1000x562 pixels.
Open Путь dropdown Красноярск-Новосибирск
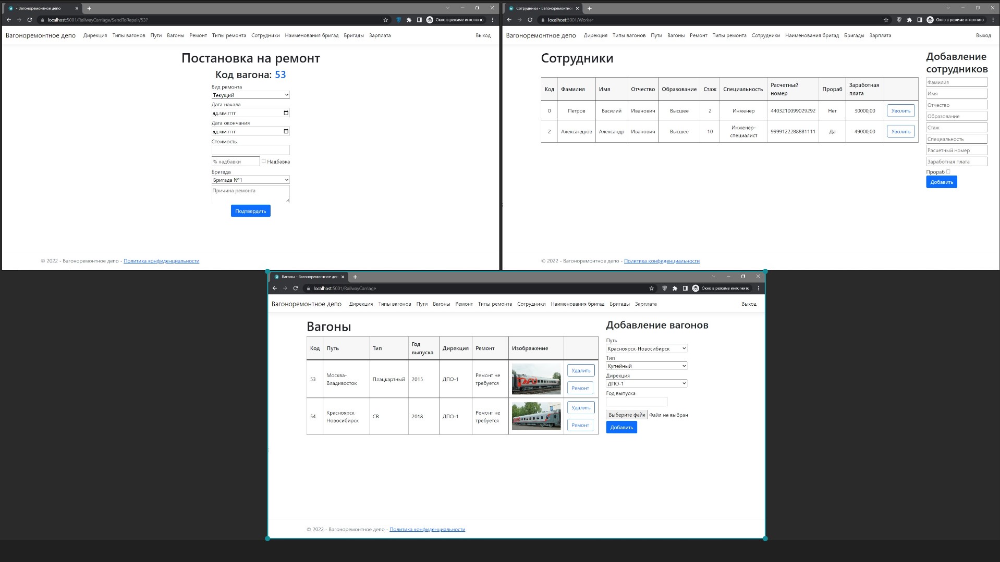coord(647,348)
